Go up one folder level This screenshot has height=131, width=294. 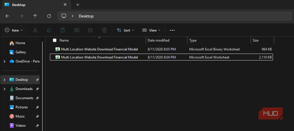35,16
